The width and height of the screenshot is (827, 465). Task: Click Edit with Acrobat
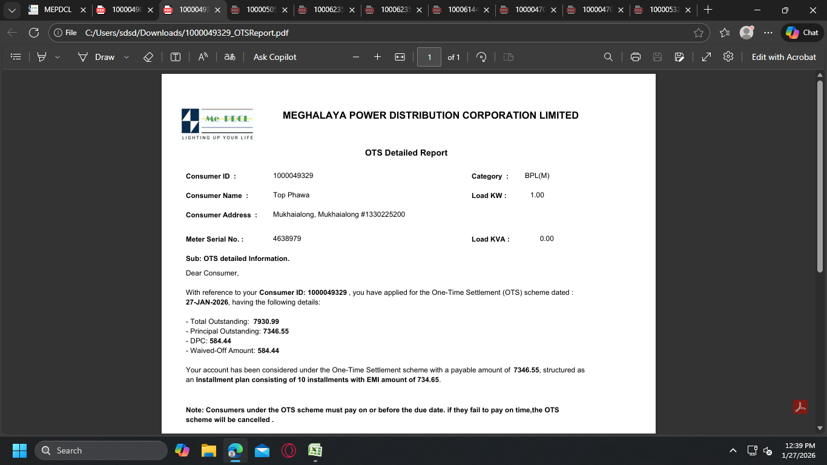point(784,57)
